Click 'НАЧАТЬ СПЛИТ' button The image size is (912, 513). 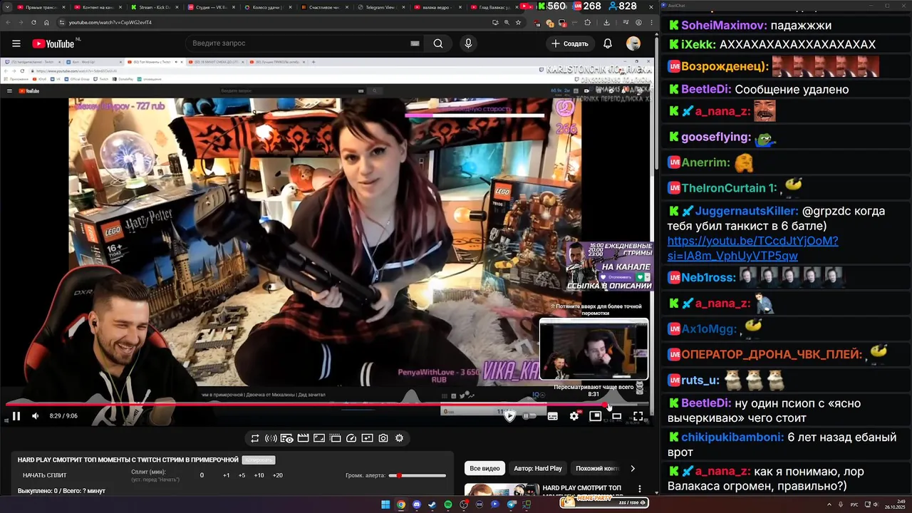pyautogui.click(x=45, y=475)
